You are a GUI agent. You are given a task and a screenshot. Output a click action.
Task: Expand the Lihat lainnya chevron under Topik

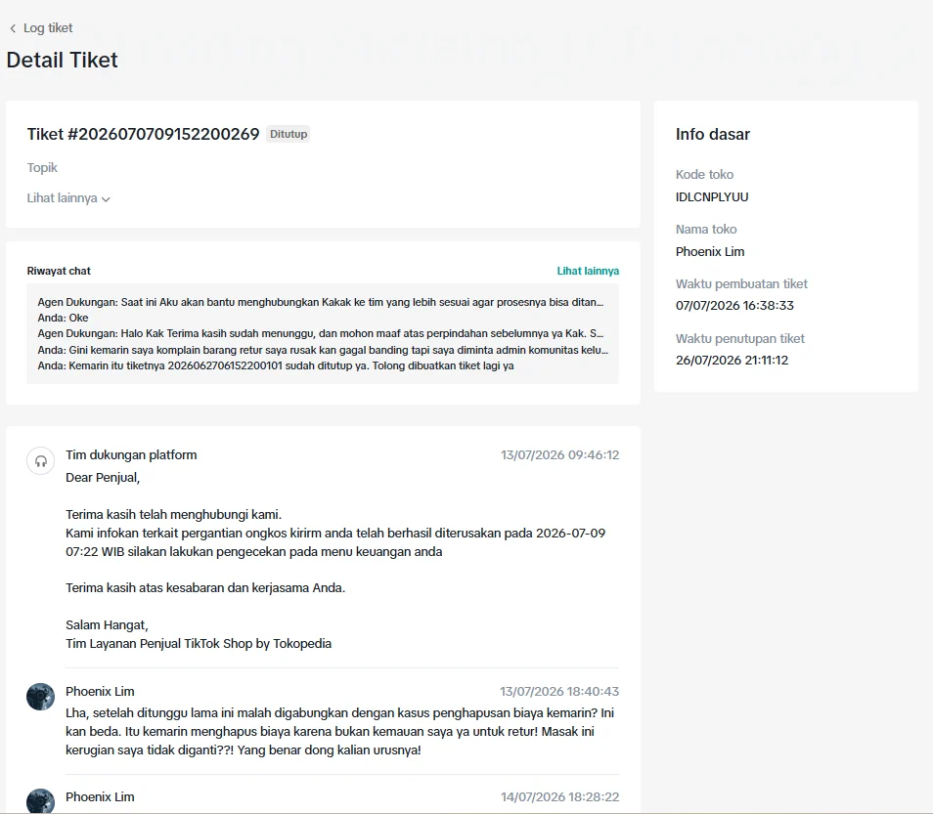(x=106, y=199)
